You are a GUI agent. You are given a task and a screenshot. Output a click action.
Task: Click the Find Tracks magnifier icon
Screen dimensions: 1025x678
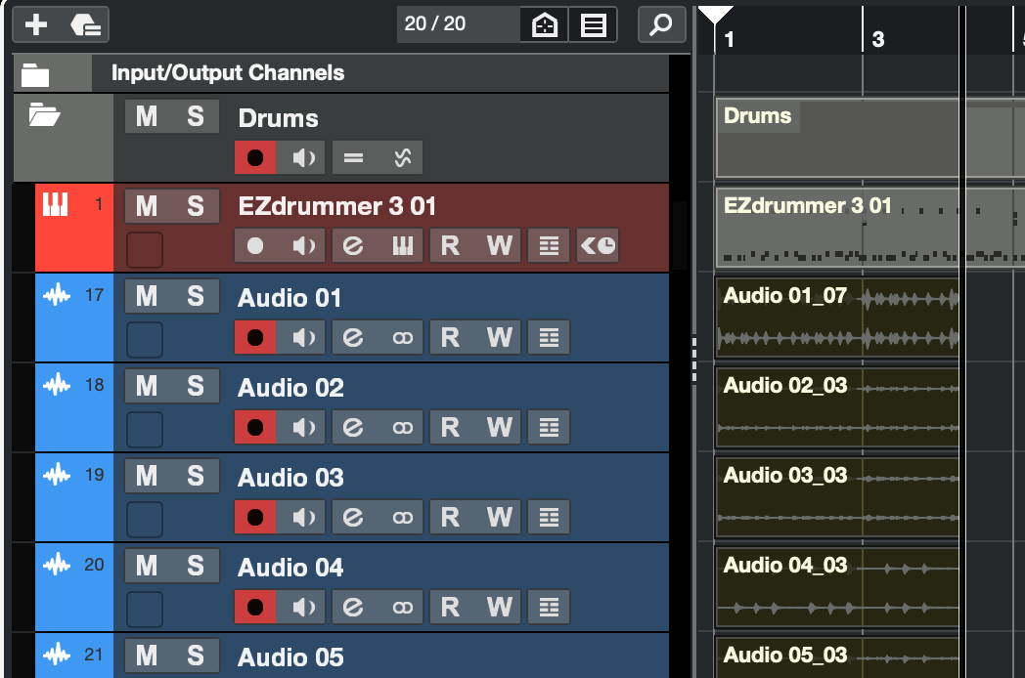pos(661,24)
